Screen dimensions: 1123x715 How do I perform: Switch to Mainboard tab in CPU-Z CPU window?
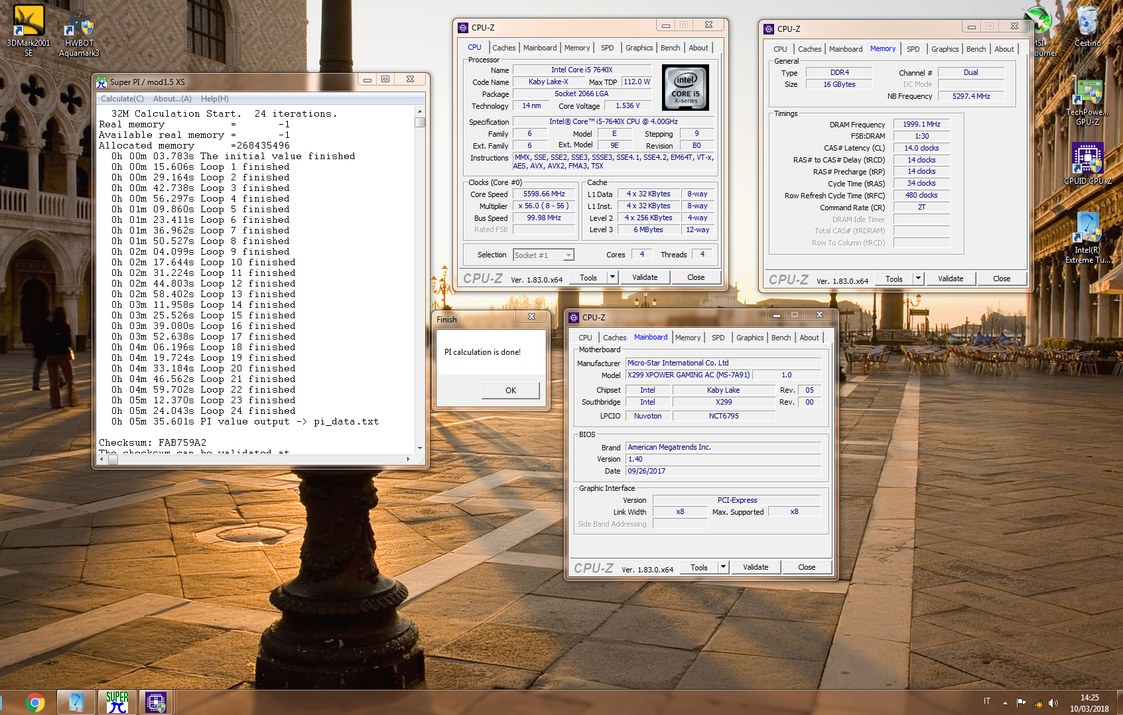540,48
